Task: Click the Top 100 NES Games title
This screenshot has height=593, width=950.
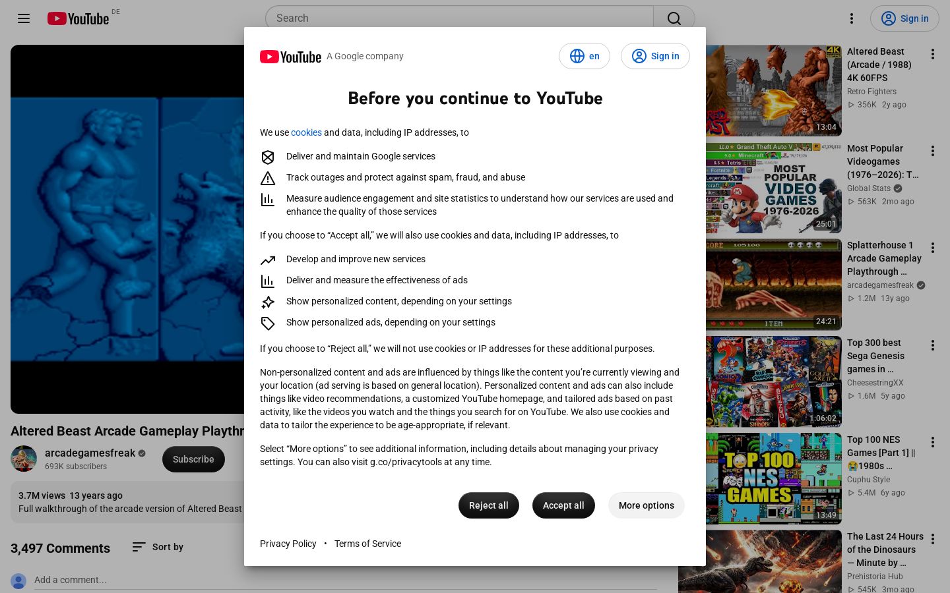Action: [x=881, y=453]
